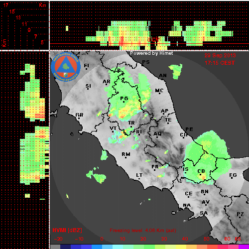Image resolution: width=249 pixels, height=249 pixels.
Task: Click the 13 km altitude label
Action: point(18,17)
